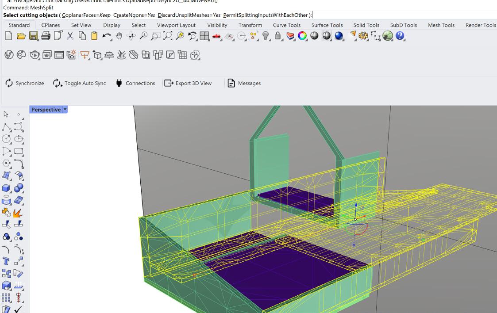The image size is (497, 313).
Task: Click the Perspective viewport title label
Action: click(x=46, y=110)
